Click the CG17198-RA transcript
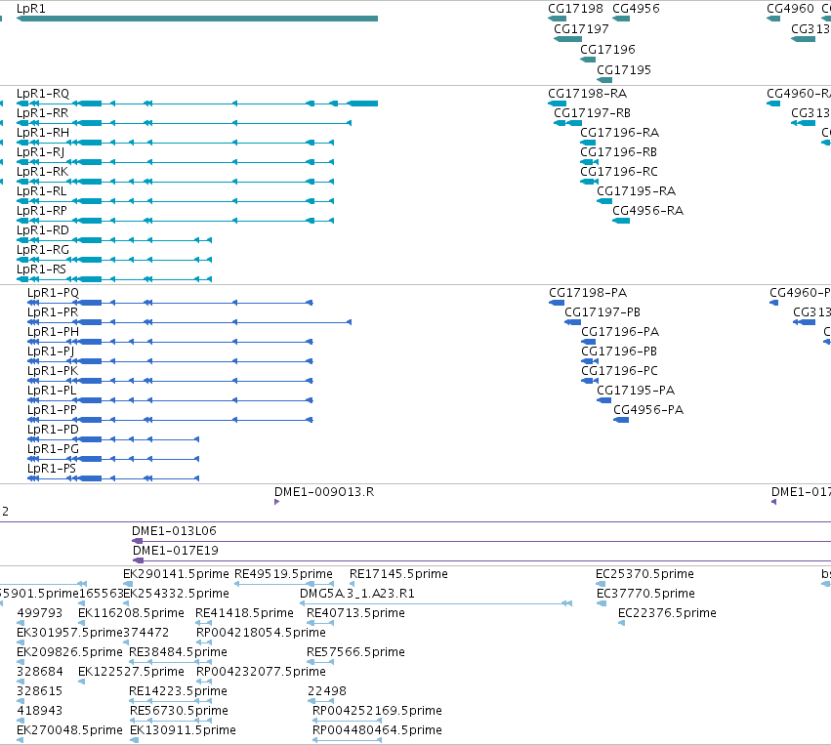Screen dimensions: 831x745 [x=557, y=103]
